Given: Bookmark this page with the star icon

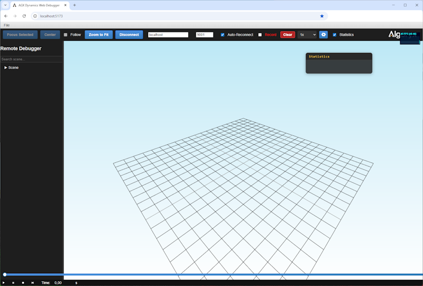Looking at the screenshot, I should coord(322,16).
